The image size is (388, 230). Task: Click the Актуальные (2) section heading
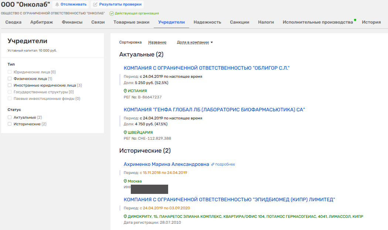[x=141, y=55]
